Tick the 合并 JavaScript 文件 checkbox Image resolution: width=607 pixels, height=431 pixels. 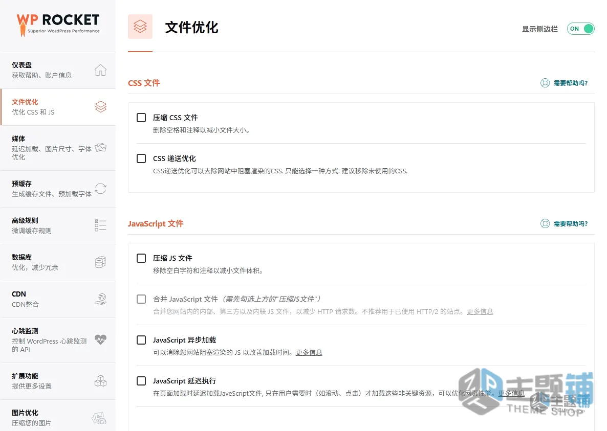coord(141,299)
